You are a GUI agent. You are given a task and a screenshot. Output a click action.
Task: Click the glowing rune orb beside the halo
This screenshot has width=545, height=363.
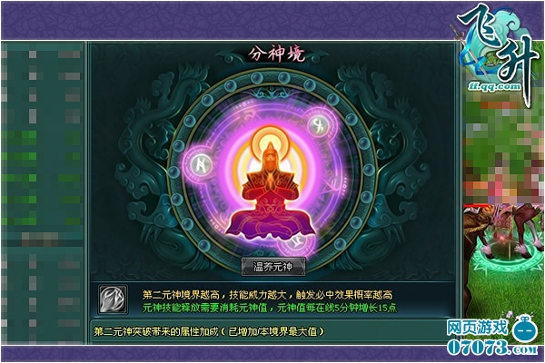[x=318, y=125]
